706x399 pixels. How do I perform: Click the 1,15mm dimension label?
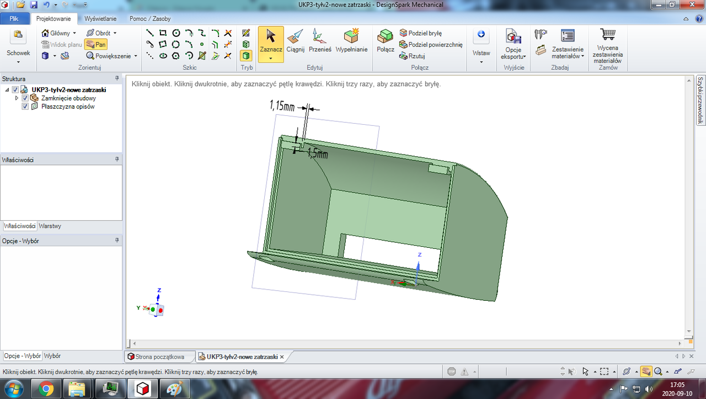[282, 105]
